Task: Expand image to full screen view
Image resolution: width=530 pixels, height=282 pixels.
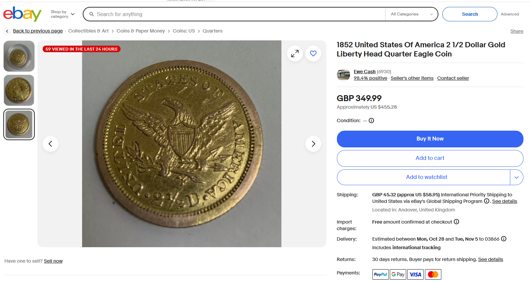Action: pos(295,54)
